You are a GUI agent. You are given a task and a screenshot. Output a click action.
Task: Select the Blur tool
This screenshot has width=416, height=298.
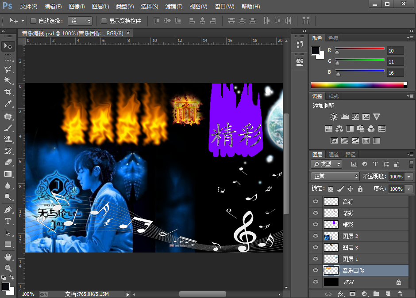(8, 185)
